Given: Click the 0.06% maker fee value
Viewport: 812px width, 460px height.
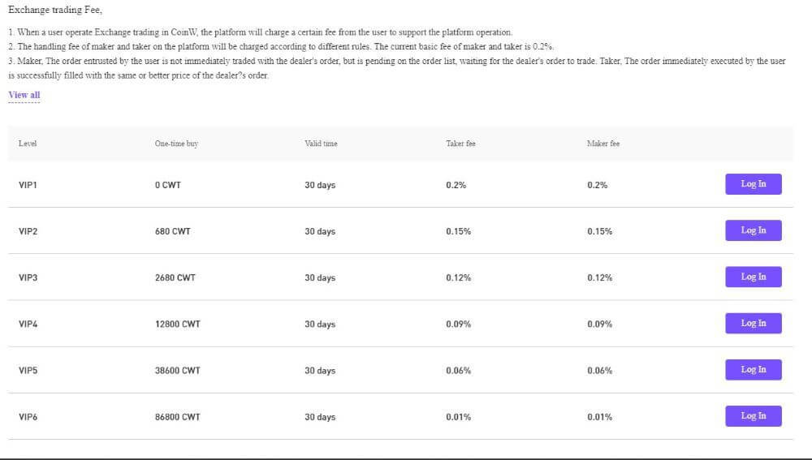Looking at the screenshot, I should [x=599, y=371].
